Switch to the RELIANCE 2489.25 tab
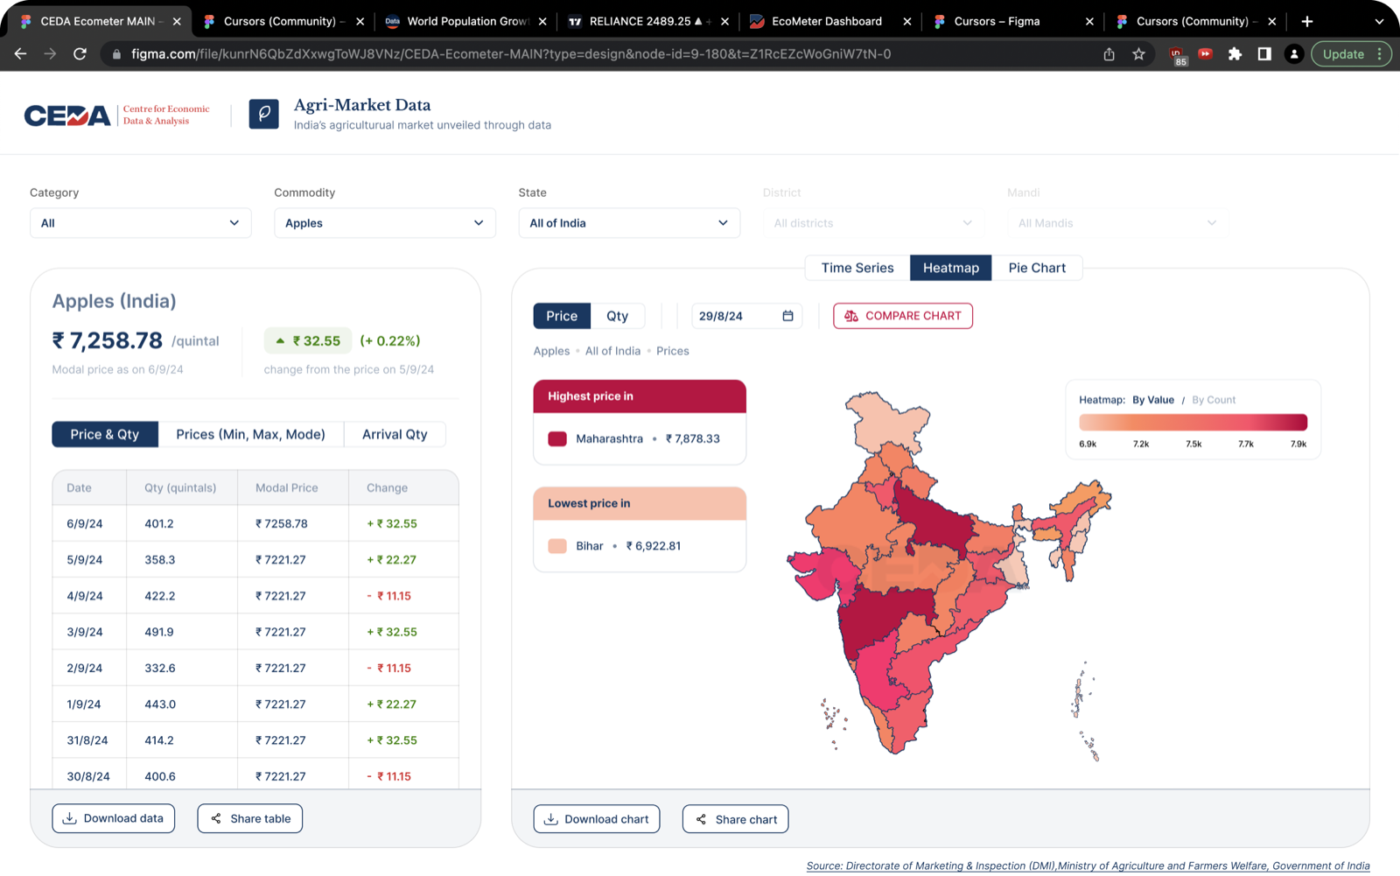1400x876 pixels. pos(649,21)
